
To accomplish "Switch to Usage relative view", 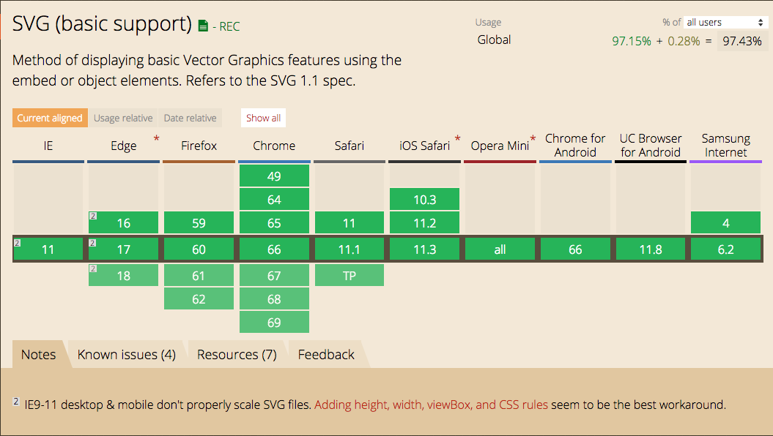I will pyautogui.click(x=123, y=118).
